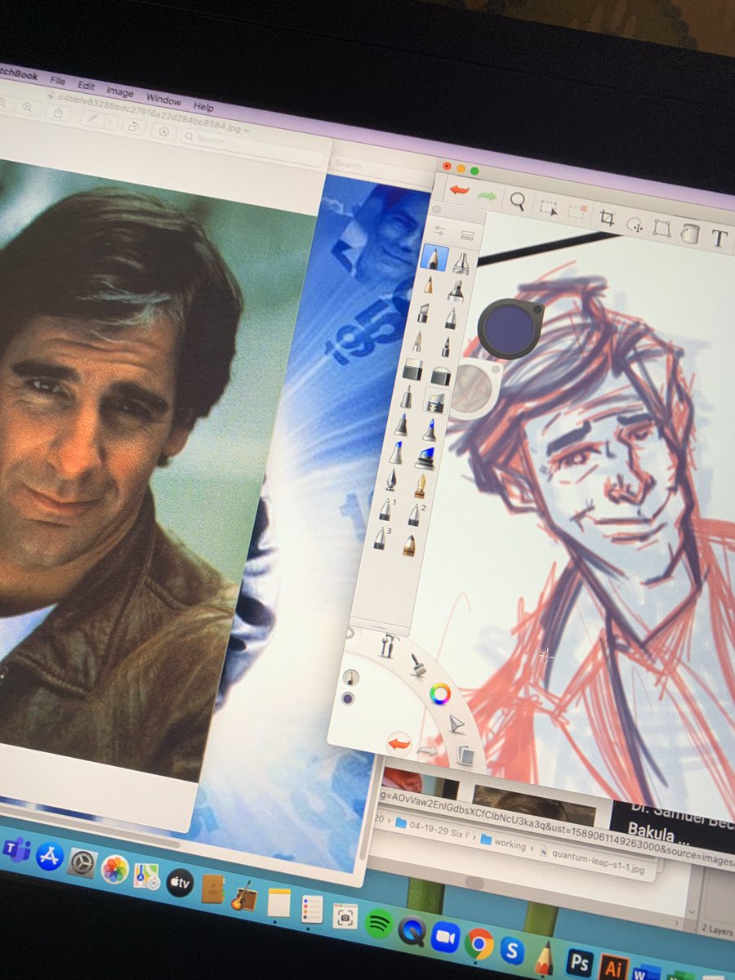This screenshot has width=735, height=980.
Task: Open the brush menu in the lagoon
Action: click(x=418, y=666)
